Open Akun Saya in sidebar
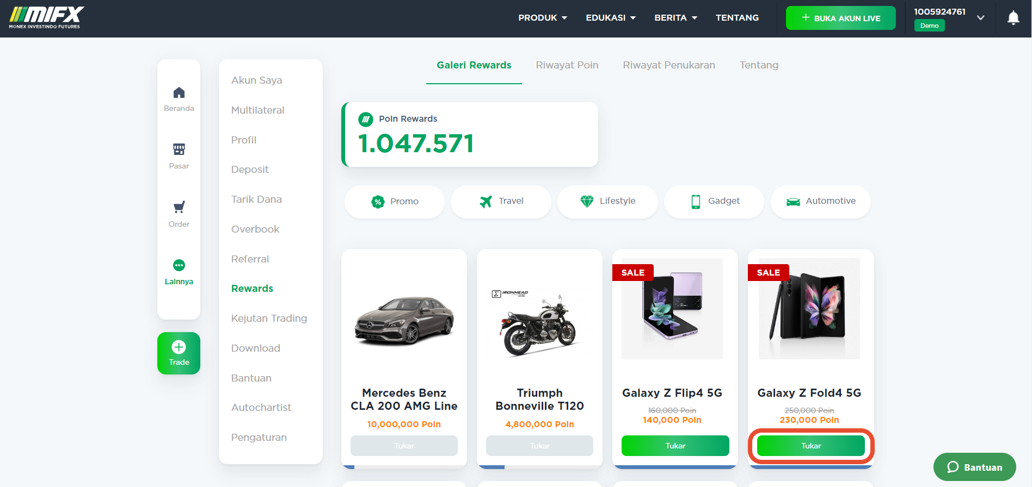1032x487 pixels. 257,80
